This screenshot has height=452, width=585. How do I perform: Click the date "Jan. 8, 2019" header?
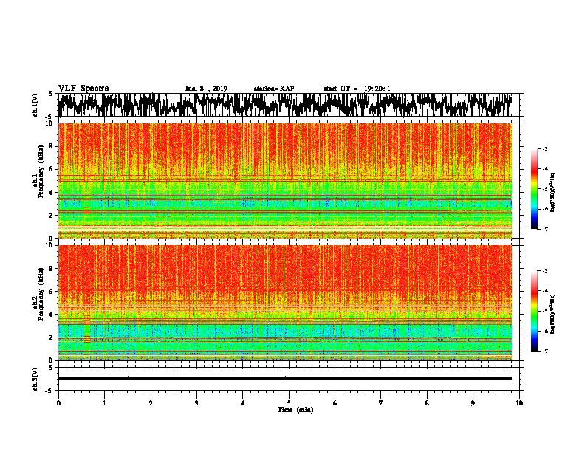tap(206, 89)
